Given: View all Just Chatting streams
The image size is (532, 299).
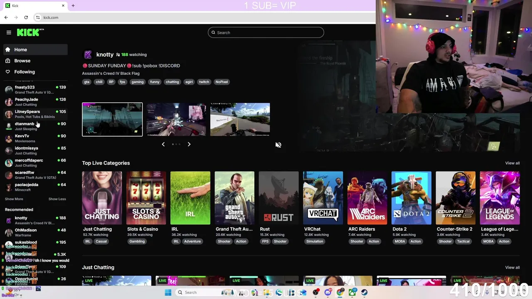Looking at the screenshot, I should click(512, 267).
